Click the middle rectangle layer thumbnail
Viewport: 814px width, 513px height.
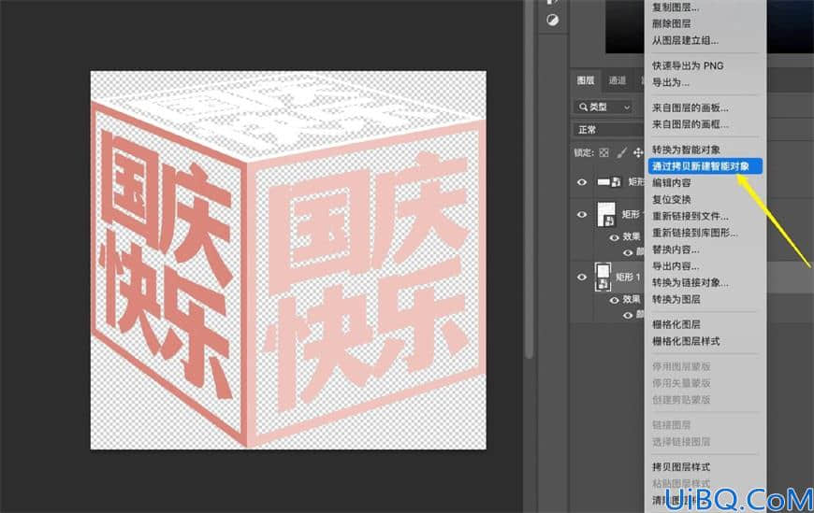(x=606, y=214)
